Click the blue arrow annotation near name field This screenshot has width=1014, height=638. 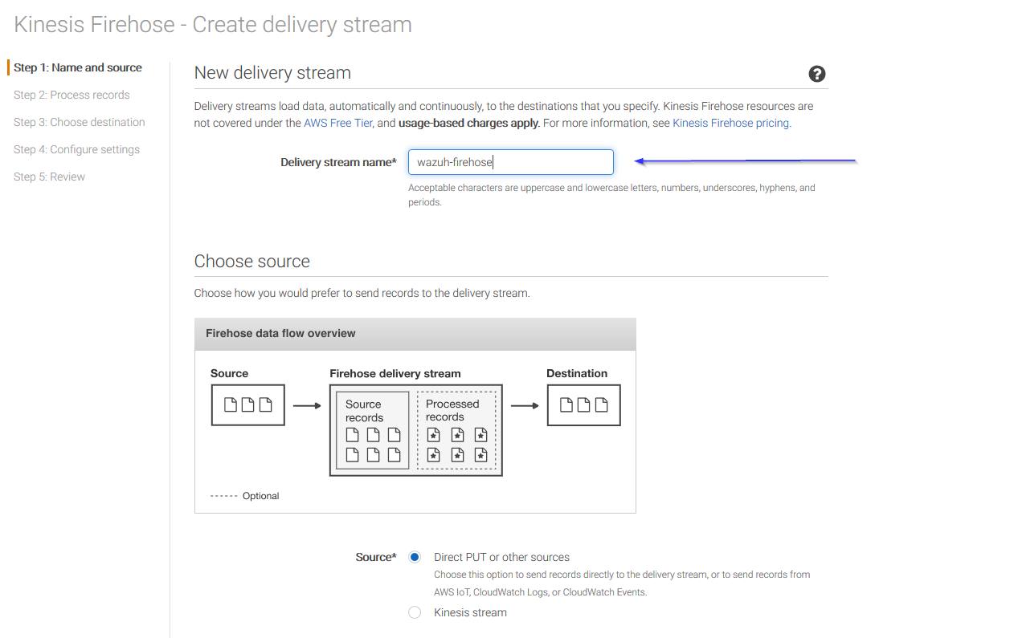[745, 161]
